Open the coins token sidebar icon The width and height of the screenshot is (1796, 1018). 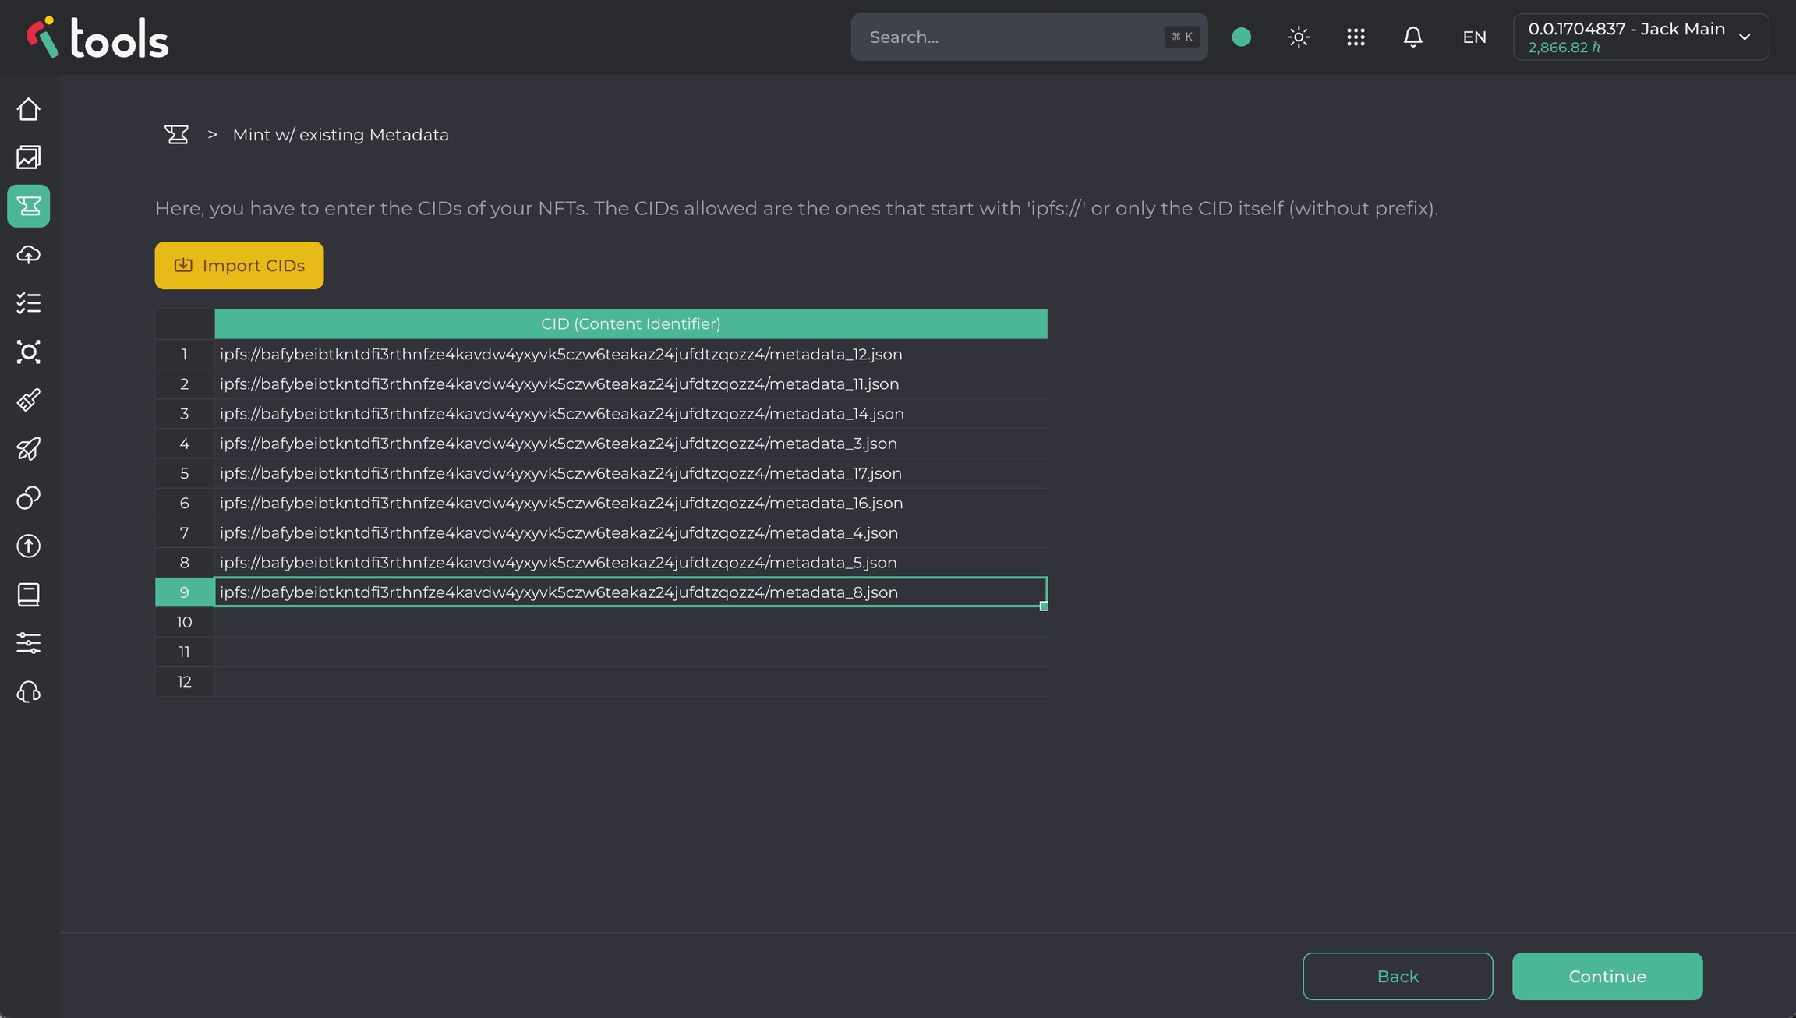[x=29, y=497]
